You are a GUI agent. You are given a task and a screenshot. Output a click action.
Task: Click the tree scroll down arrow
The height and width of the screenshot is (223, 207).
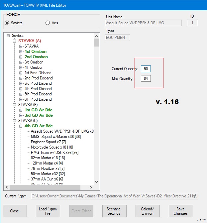[x=97, y=182]
